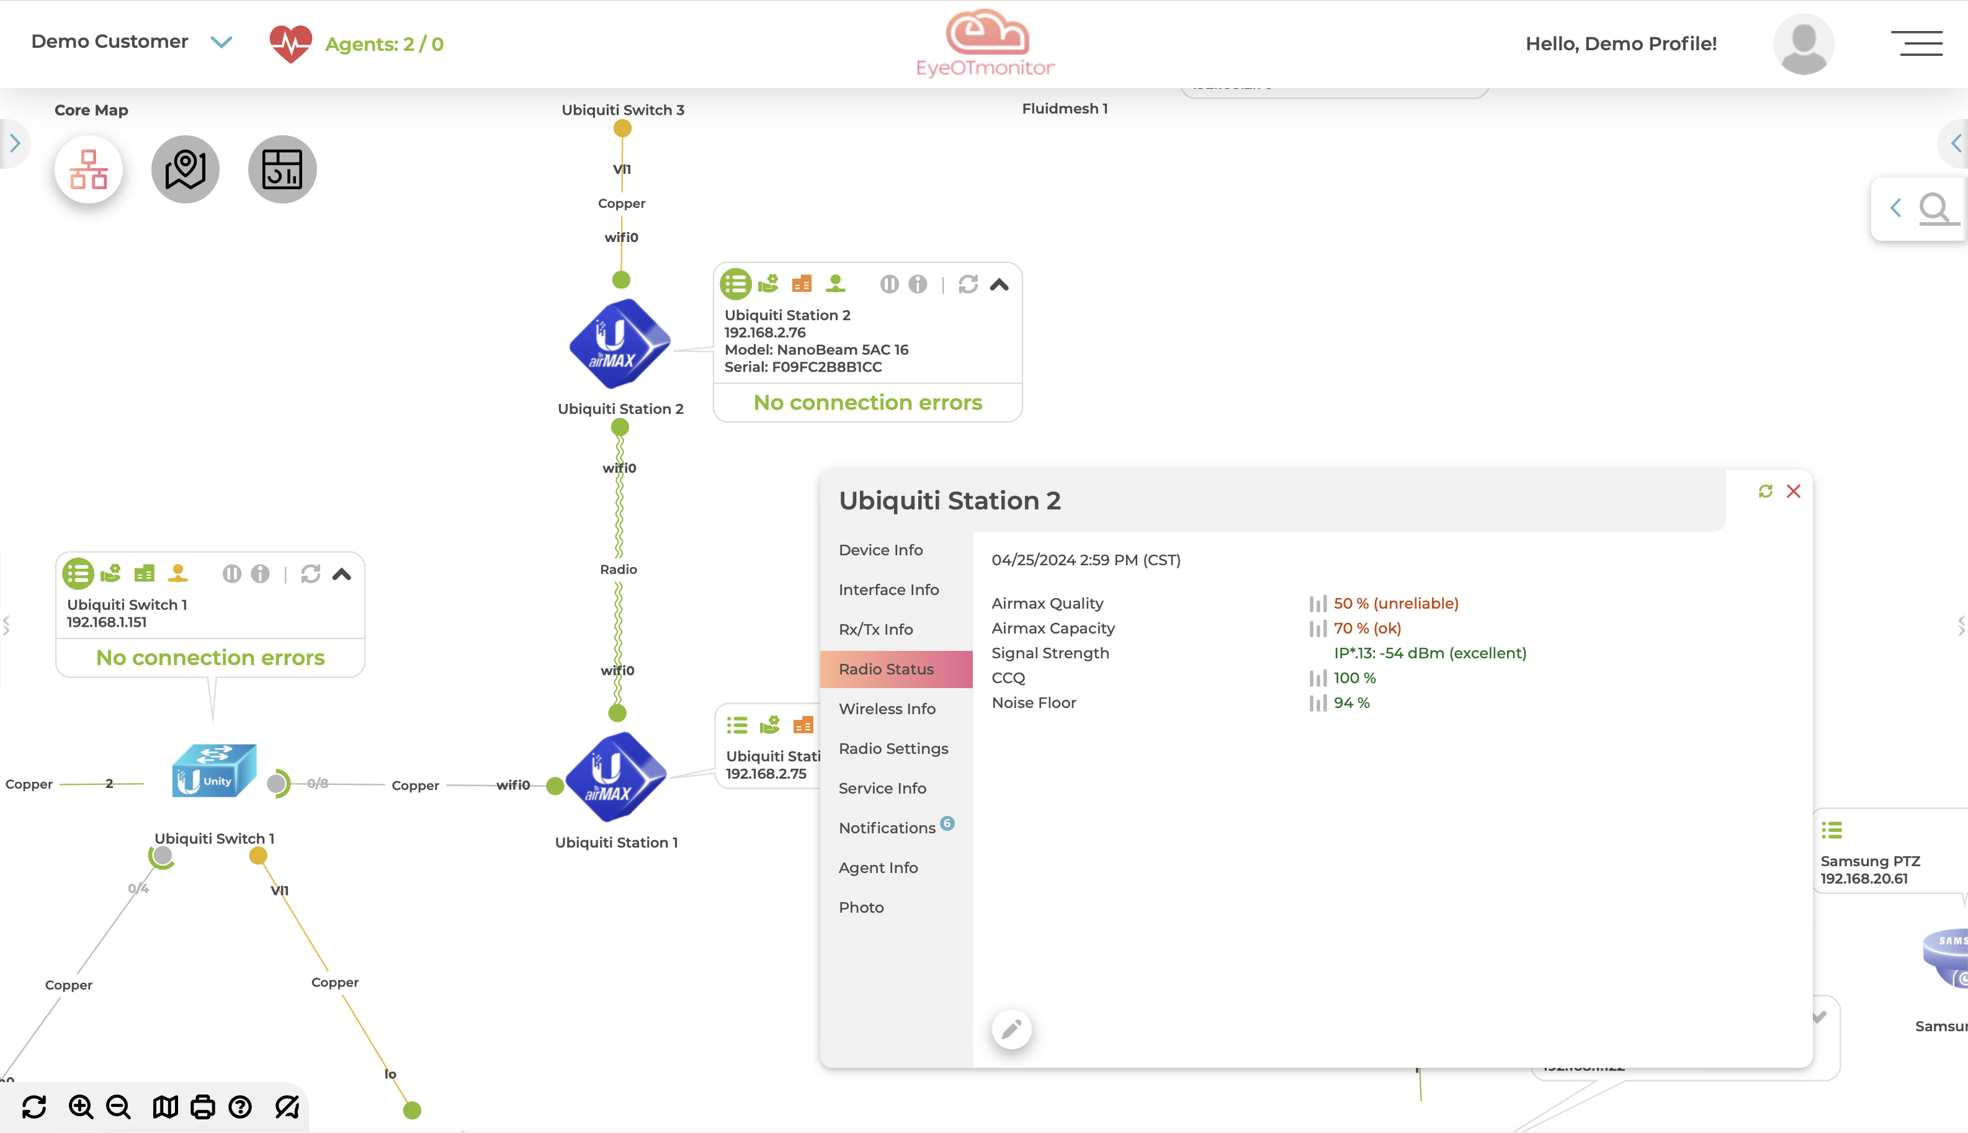Click the map layout icon in bottom toolbar
Image resolution: width=1968 pixels, height=1133 pixels.
(165, 1106)
